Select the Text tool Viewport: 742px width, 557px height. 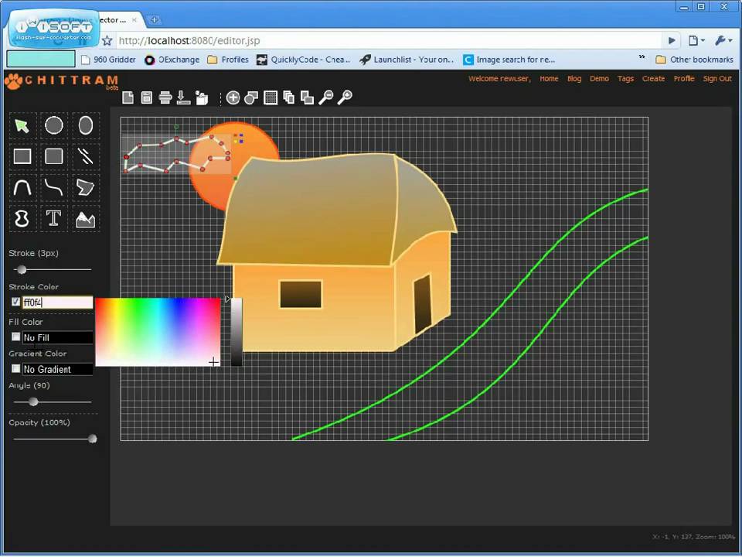53,218
